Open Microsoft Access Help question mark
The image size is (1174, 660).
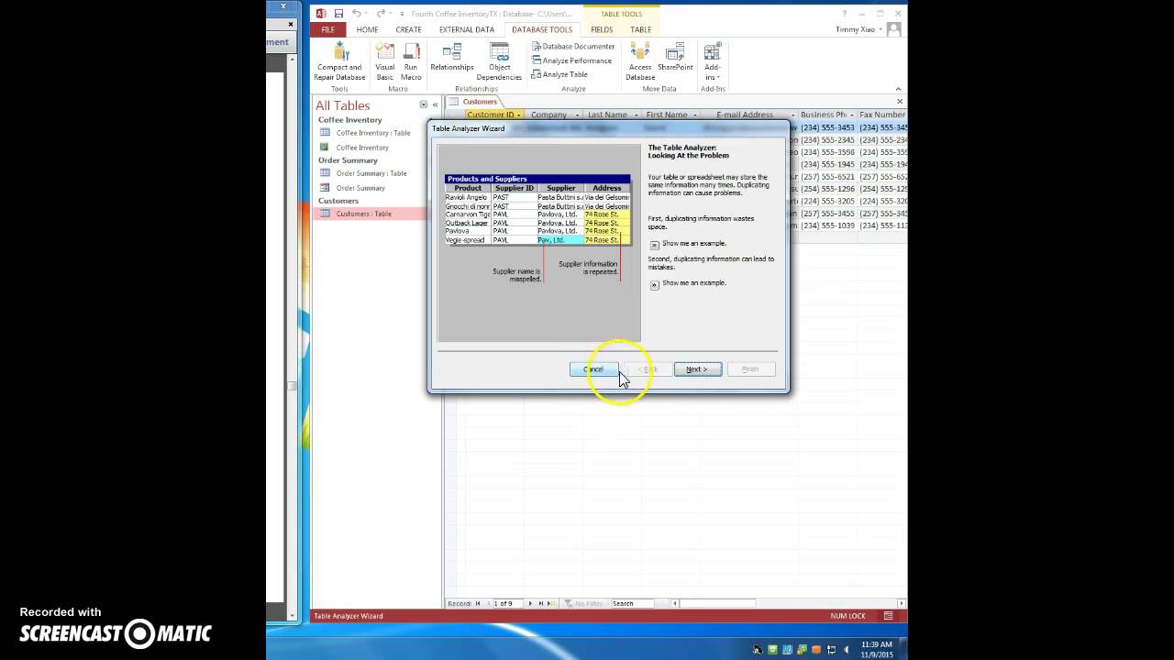[845, 14]
